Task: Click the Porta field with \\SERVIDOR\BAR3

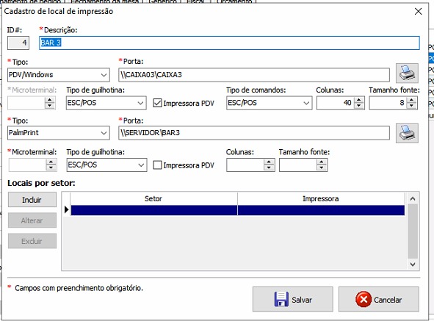Action: (254, 133)
